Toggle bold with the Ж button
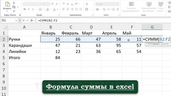This screenshot has height=96, width=171. pos(25,9)
